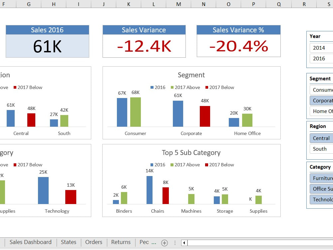The width and height of the screenshot is (333, 250).
Task: Click the blue Technology 25K bar
Action: 43,190
